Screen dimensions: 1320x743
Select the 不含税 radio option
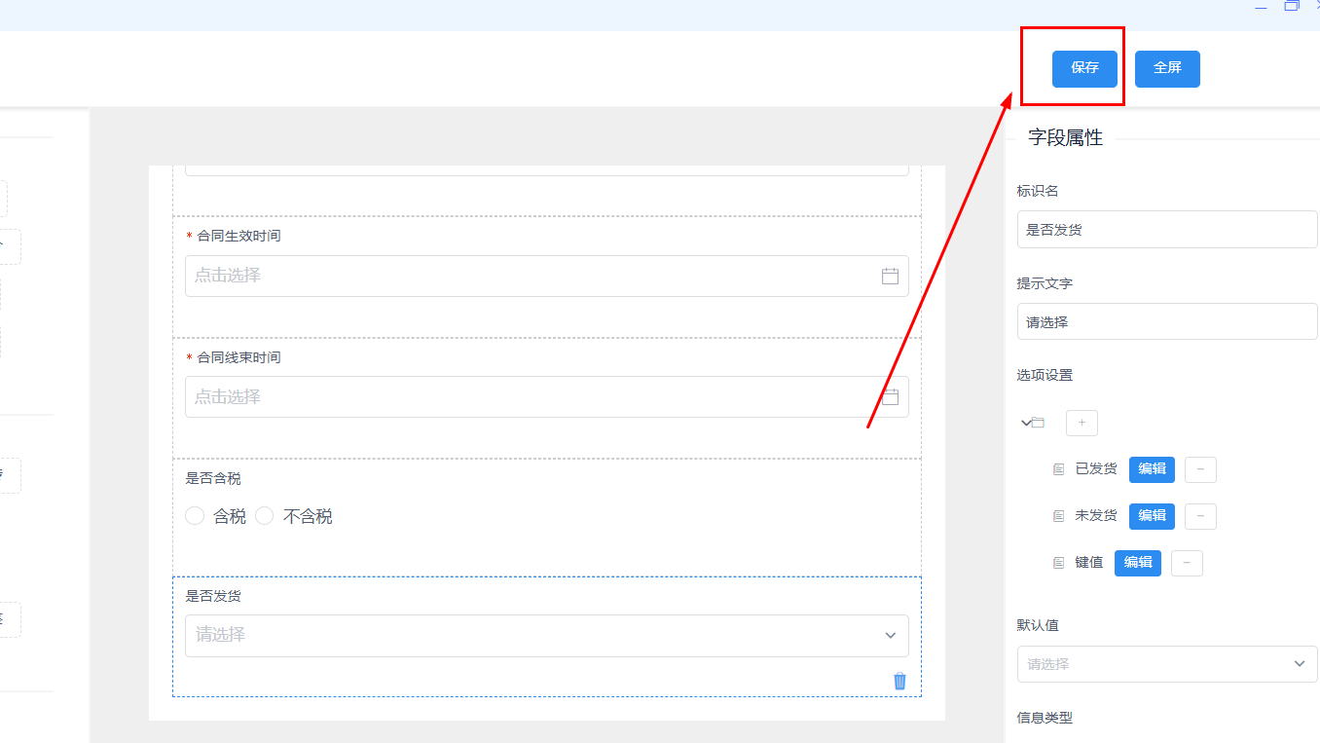tap(265, 516)
